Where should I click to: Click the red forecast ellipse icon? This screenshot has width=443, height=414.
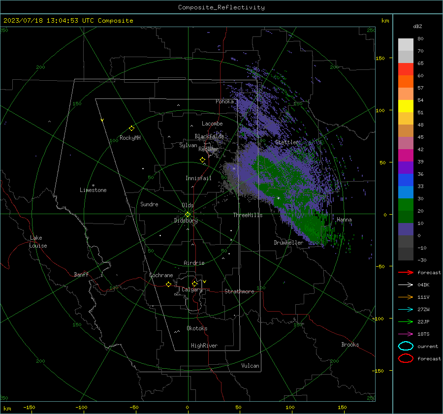[x=406, y=358]
